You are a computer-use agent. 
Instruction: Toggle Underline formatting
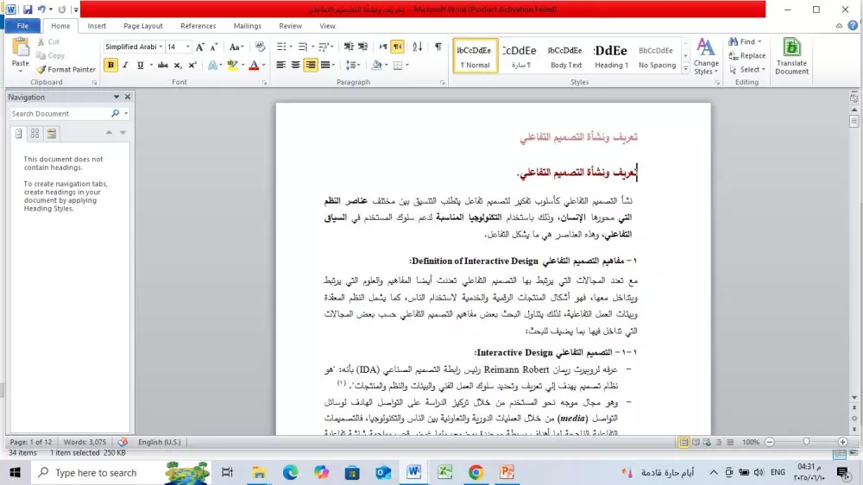(141, 65)
